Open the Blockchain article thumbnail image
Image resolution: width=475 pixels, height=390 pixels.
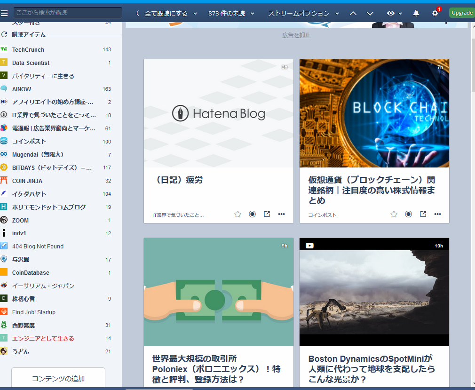(374, 113)
